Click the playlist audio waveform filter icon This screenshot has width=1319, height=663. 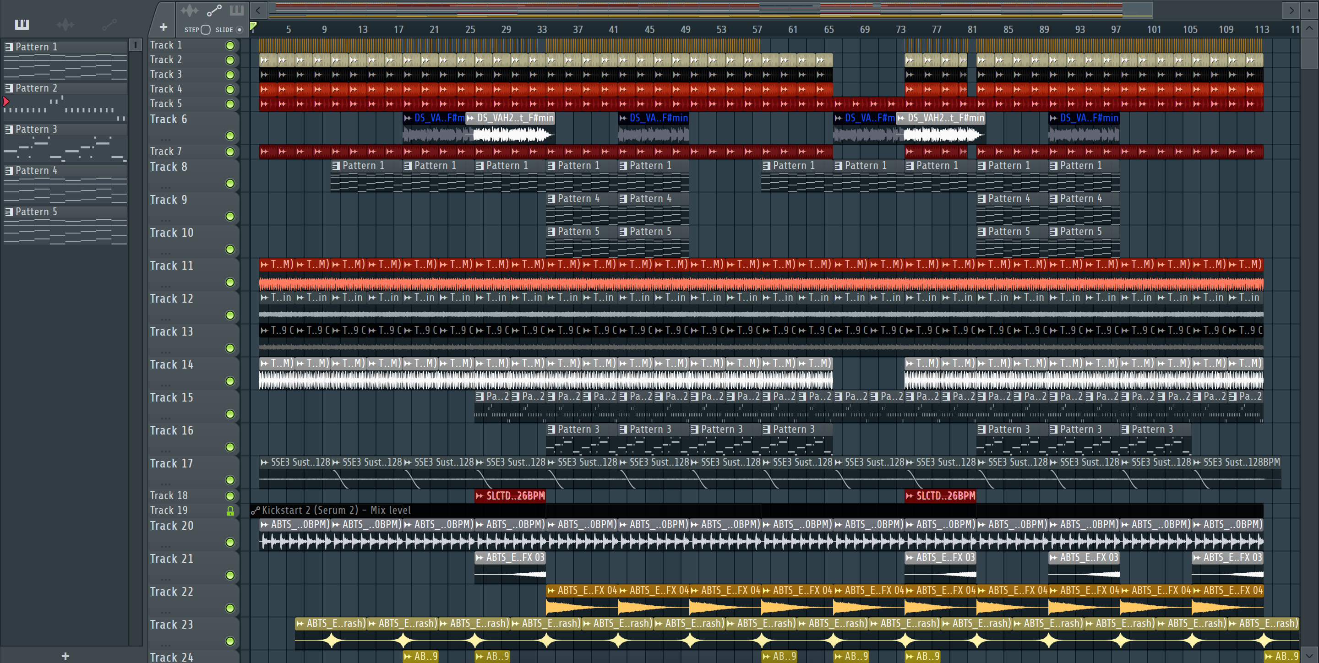(190, 10)
